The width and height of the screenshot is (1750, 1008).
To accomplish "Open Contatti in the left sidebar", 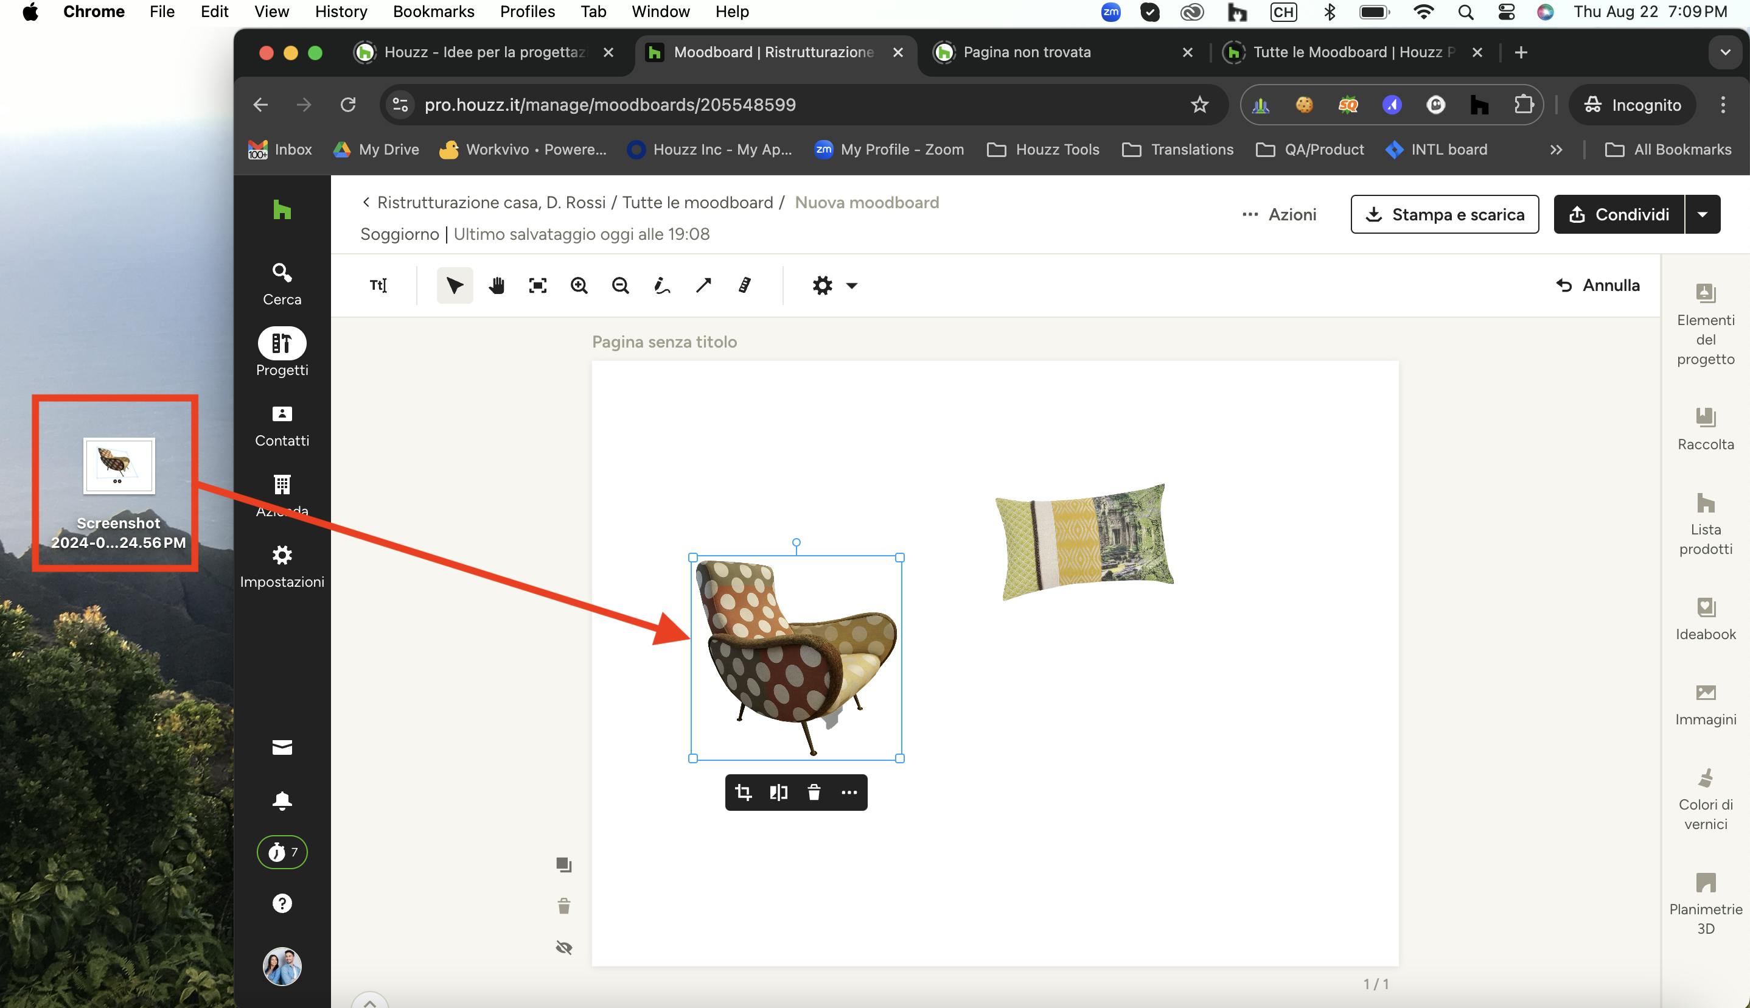I will [x=282, y=425].
